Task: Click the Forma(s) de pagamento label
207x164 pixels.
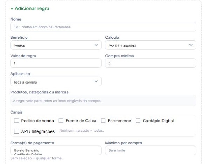Action: coord(32,143)
